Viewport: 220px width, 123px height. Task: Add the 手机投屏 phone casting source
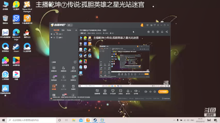click(x=113, y=92)
